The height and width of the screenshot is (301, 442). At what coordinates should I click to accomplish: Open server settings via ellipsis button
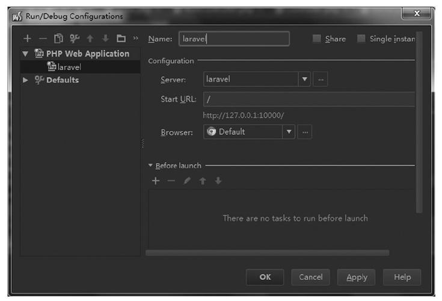321,79
